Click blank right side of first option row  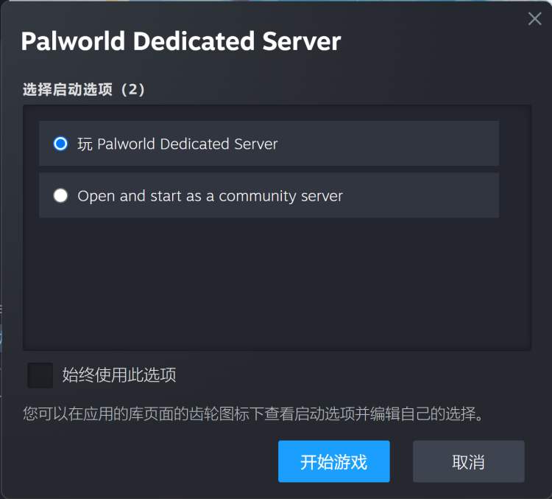coord(387,144)
